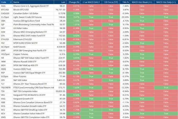The image size is (178, 119).
Task: Click TRJCRBTR code cell
Action: [6, 87]
